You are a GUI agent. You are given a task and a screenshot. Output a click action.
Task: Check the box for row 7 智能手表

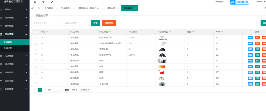pos(35,49)
